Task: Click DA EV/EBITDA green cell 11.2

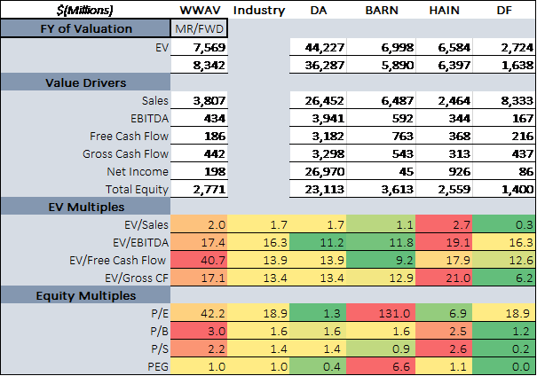Action: click(318, 242)
